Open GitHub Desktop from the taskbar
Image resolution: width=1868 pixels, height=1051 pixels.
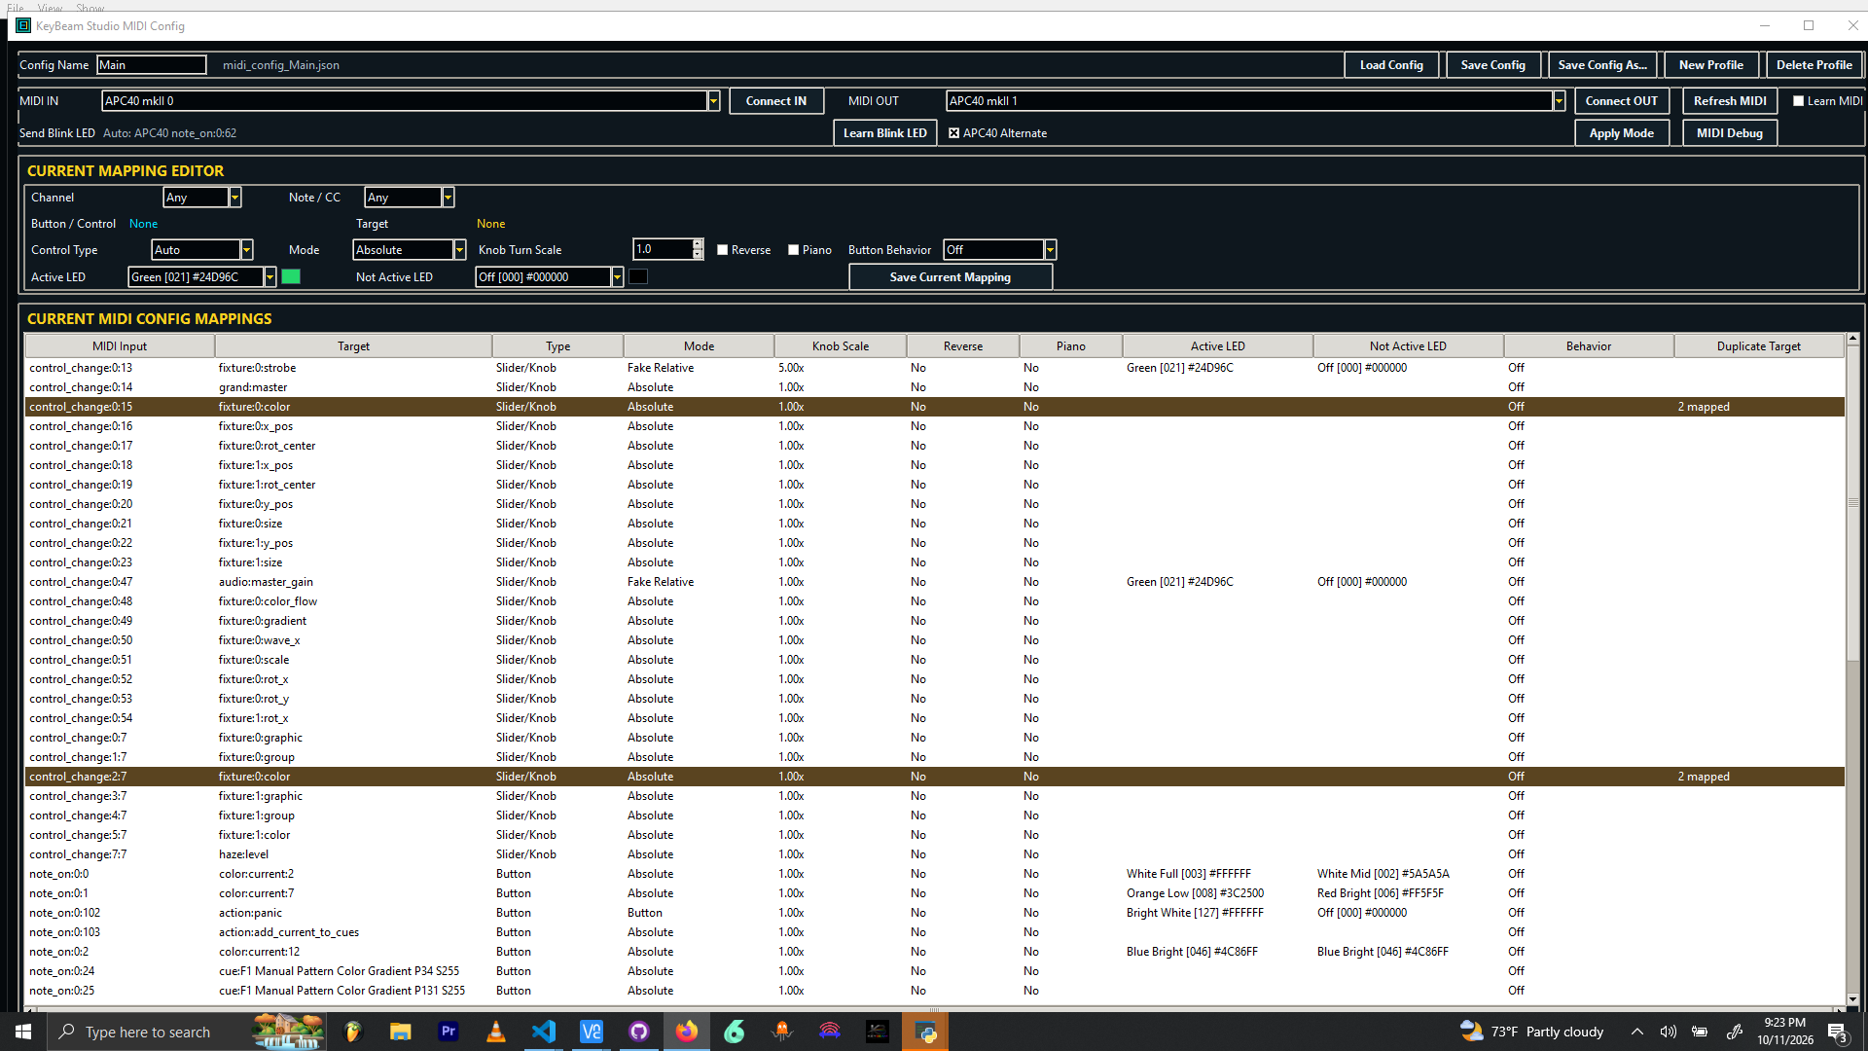click(x=639, y=1032)
